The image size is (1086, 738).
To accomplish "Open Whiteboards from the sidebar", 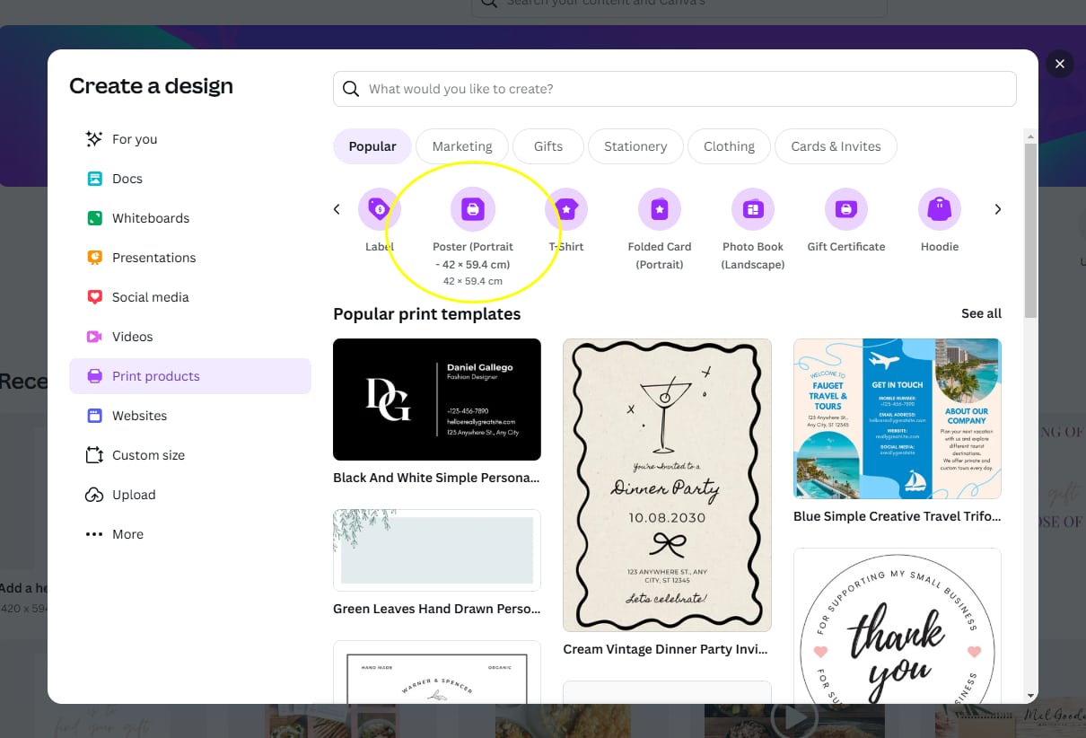I will point(190,218).
